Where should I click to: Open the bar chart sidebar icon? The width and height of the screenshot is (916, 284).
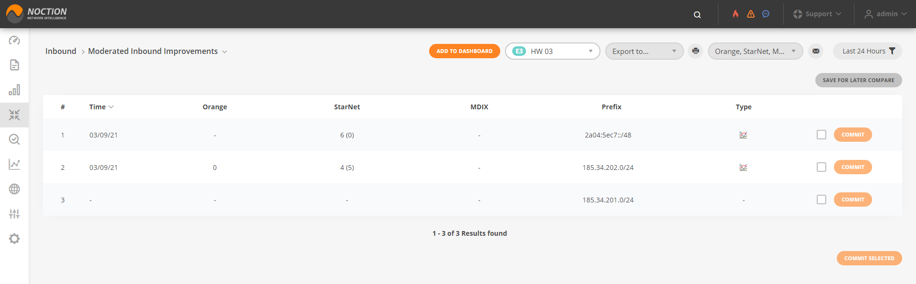coord(14,90)
